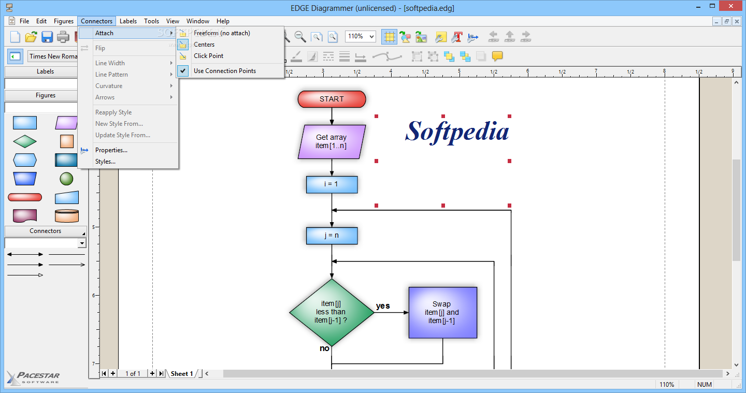Click the horizontal scrollbar thumb
Image resolution: width=746 pixels, height=393 pixels.
(472, 373)
